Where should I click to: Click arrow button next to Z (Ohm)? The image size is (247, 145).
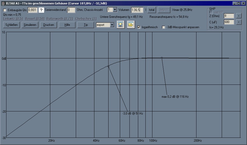click(x=239, y=16)
